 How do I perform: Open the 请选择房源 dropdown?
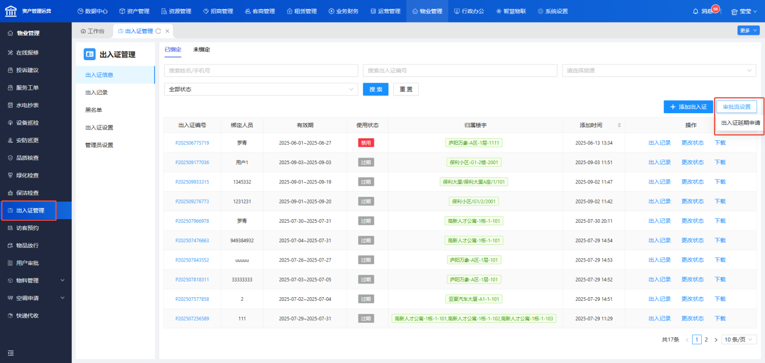658,70
